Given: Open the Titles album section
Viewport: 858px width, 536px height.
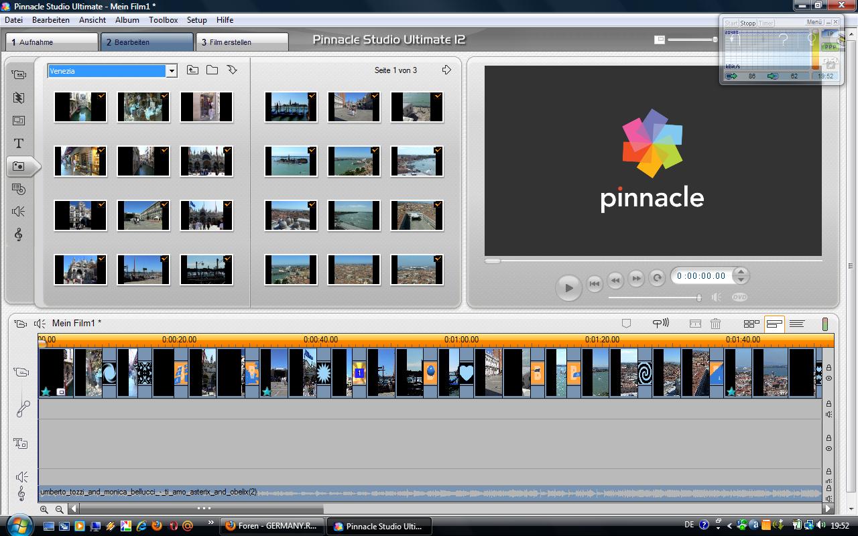Looking at the screenshot, I should click(19, 143).
